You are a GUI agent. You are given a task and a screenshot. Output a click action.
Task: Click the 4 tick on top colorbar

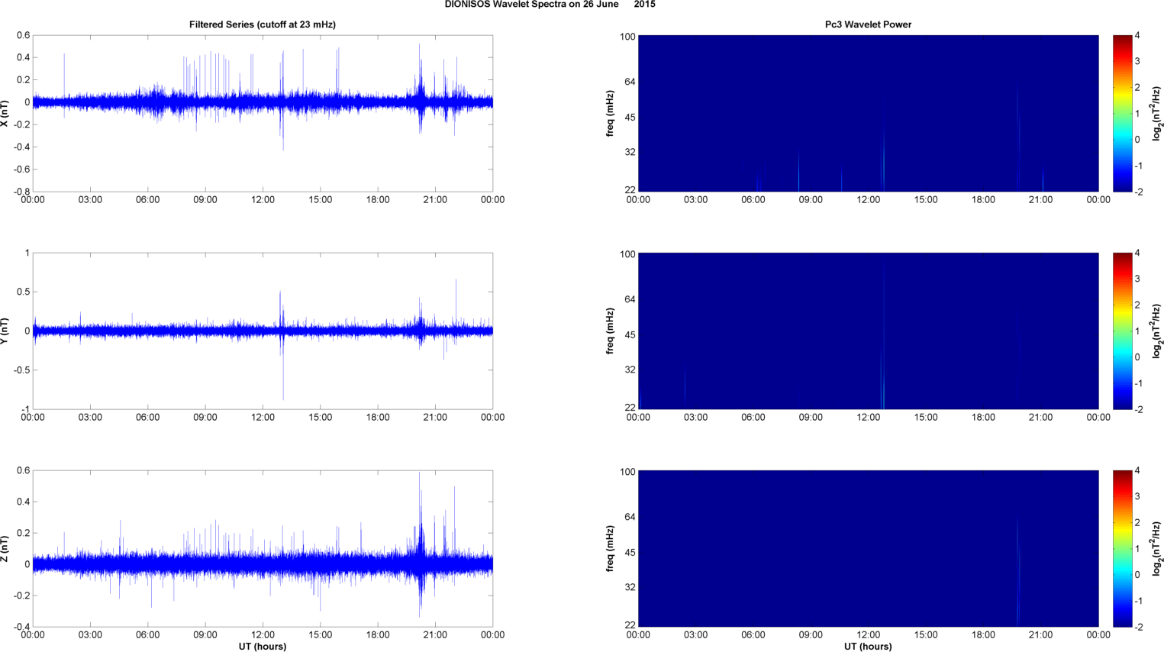[x=1137, y=36]
